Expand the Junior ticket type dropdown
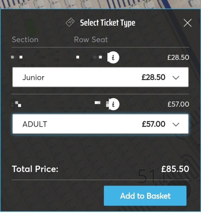 coord(100,77)
